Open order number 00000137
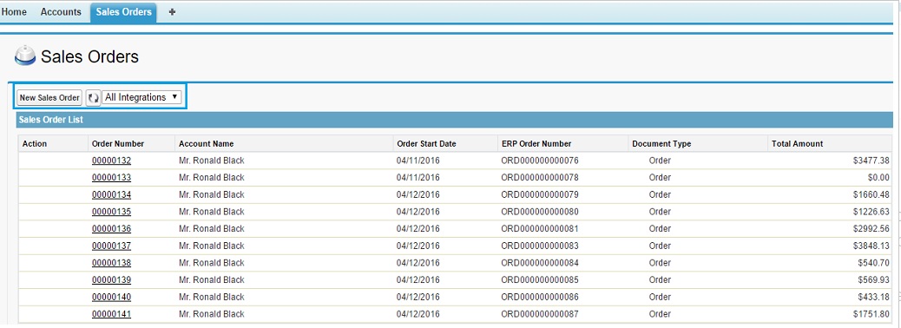 111,246
